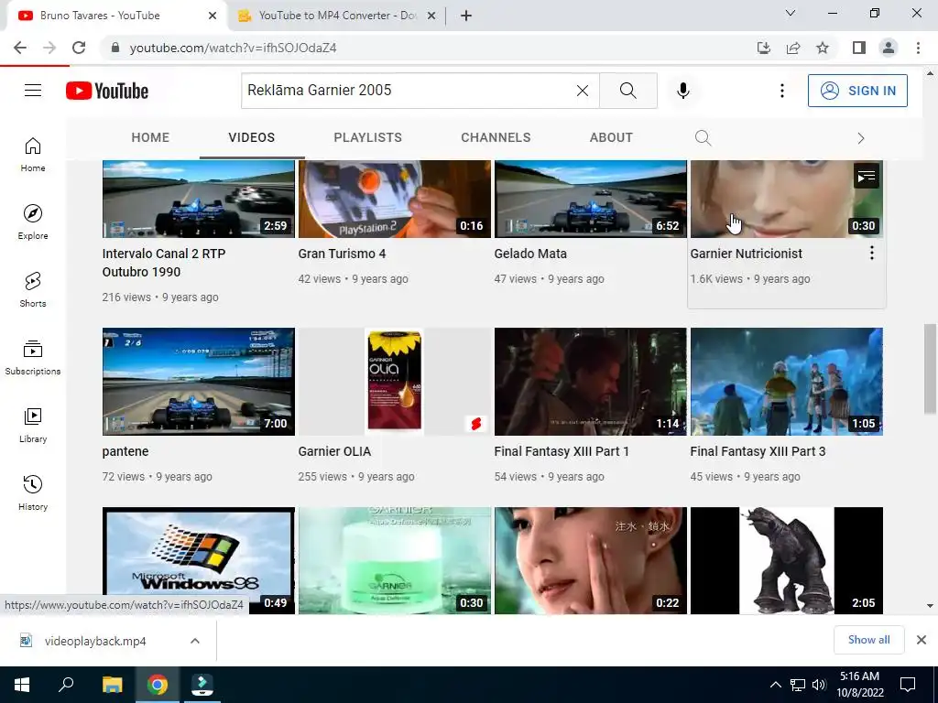Open Chrome tab search dropdown arrow

791,13
